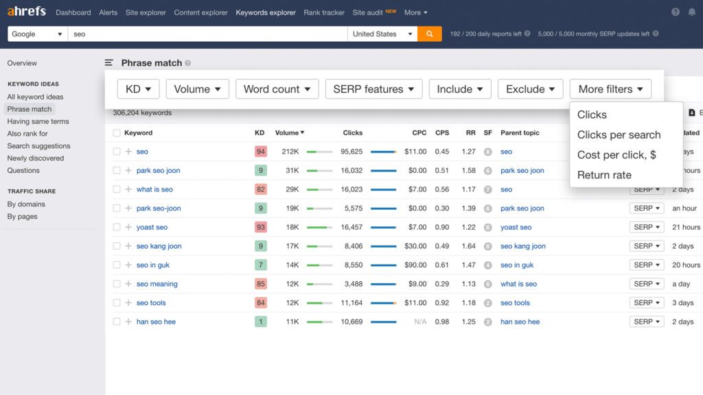Add 'park seo-joon' with plus icon

(x=128, y=208)
